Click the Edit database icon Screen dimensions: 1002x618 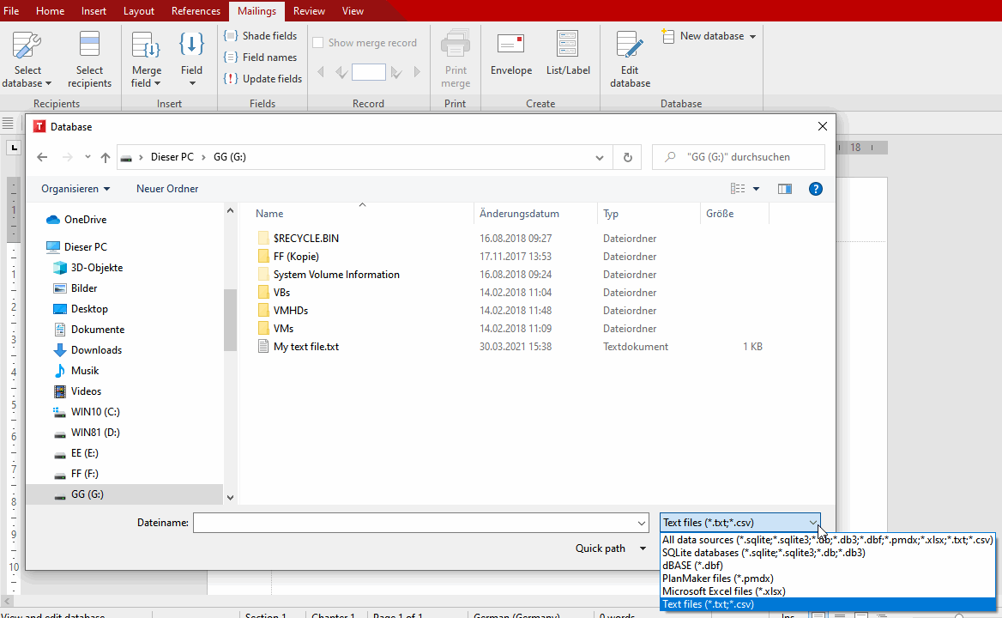click(630, 45)
